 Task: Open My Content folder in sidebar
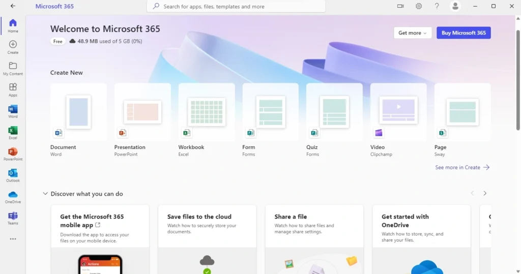(13, 69)
